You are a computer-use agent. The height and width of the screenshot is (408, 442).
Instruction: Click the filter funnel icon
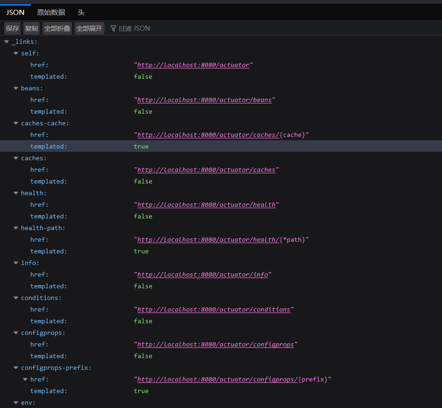click(113, 28)
